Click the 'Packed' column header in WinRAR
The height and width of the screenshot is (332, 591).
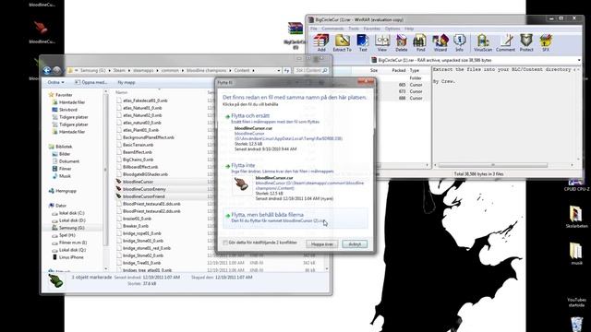398,70
